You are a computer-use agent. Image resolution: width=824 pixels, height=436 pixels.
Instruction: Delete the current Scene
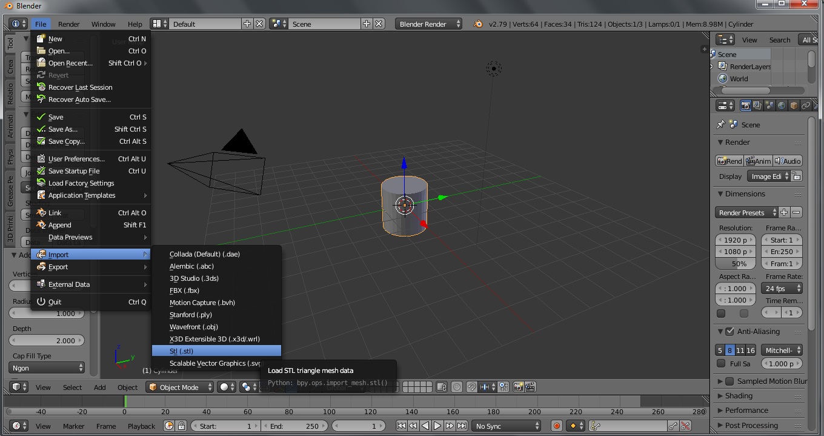click(x=379, y=24)
